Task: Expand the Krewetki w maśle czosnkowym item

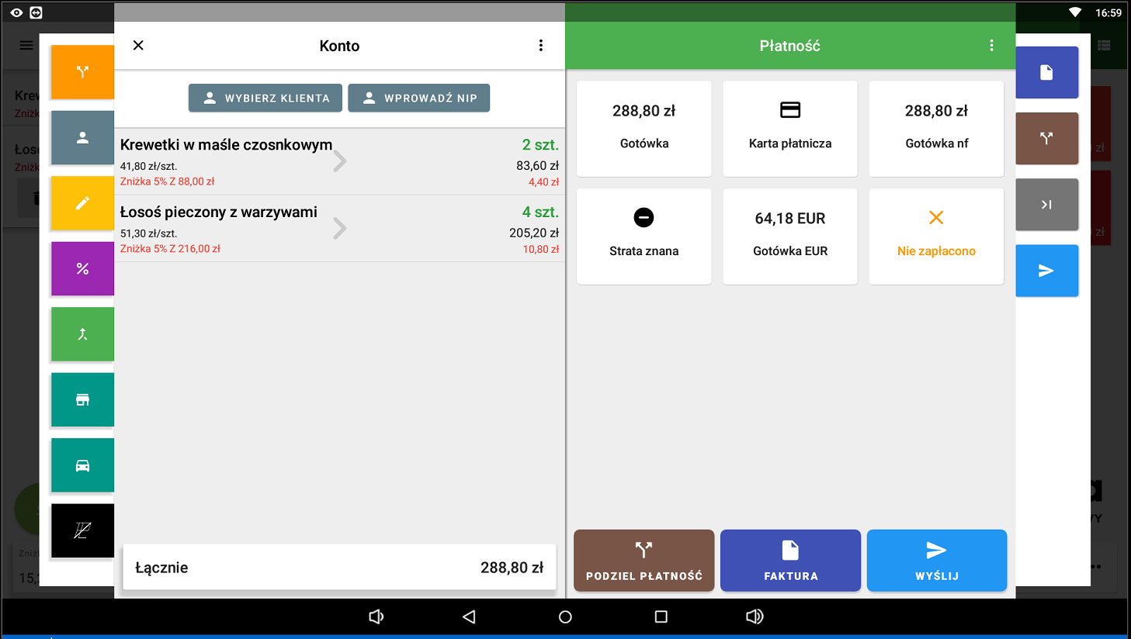Action: 339,161
